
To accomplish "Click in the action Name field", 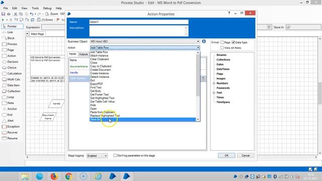I will (x=139, y=22).
